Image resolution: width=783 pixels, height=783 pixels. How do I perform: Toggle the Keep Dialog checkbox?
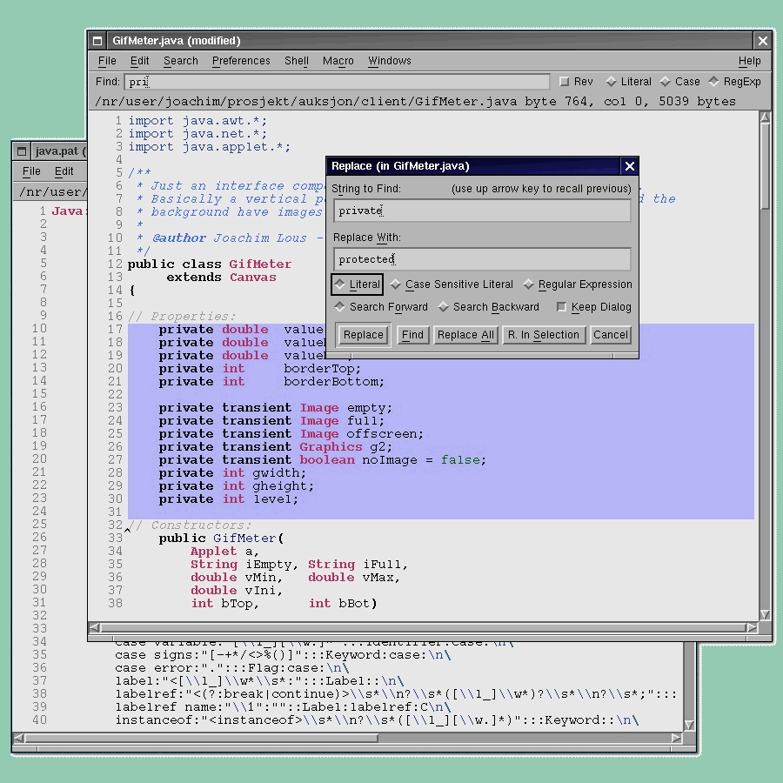594,306
